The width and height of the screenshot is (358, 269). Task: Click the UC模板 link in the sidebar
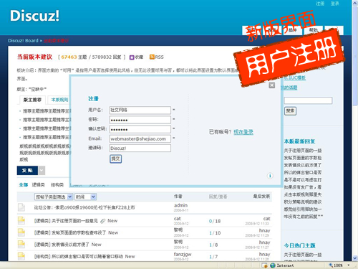coord(295,77)
